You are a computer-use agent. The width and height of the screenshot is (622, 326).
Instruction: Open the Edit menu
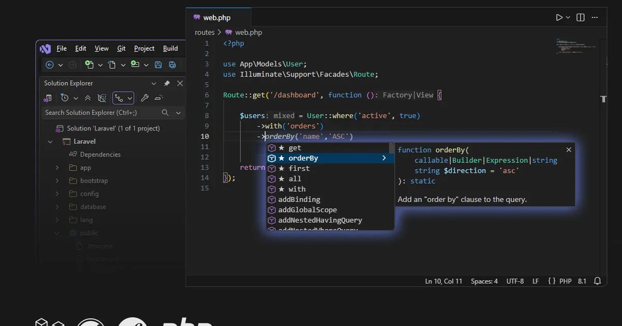click(x=81, y=49)
